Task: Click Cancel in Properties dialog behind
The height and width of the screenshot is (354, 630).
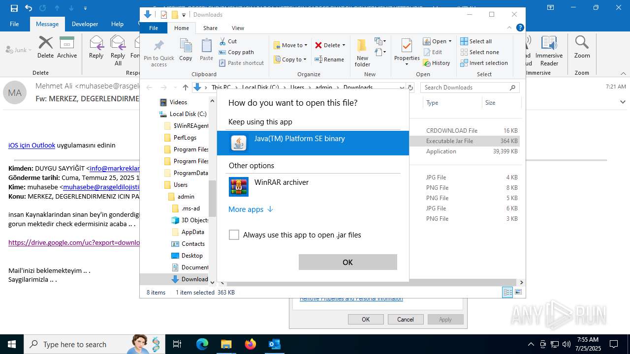Action: tap(405, 320)
